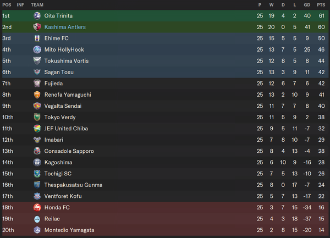Open the Tokushima Vortis team page
This screenshot has height=238, width=330.
tap(67, 61)
